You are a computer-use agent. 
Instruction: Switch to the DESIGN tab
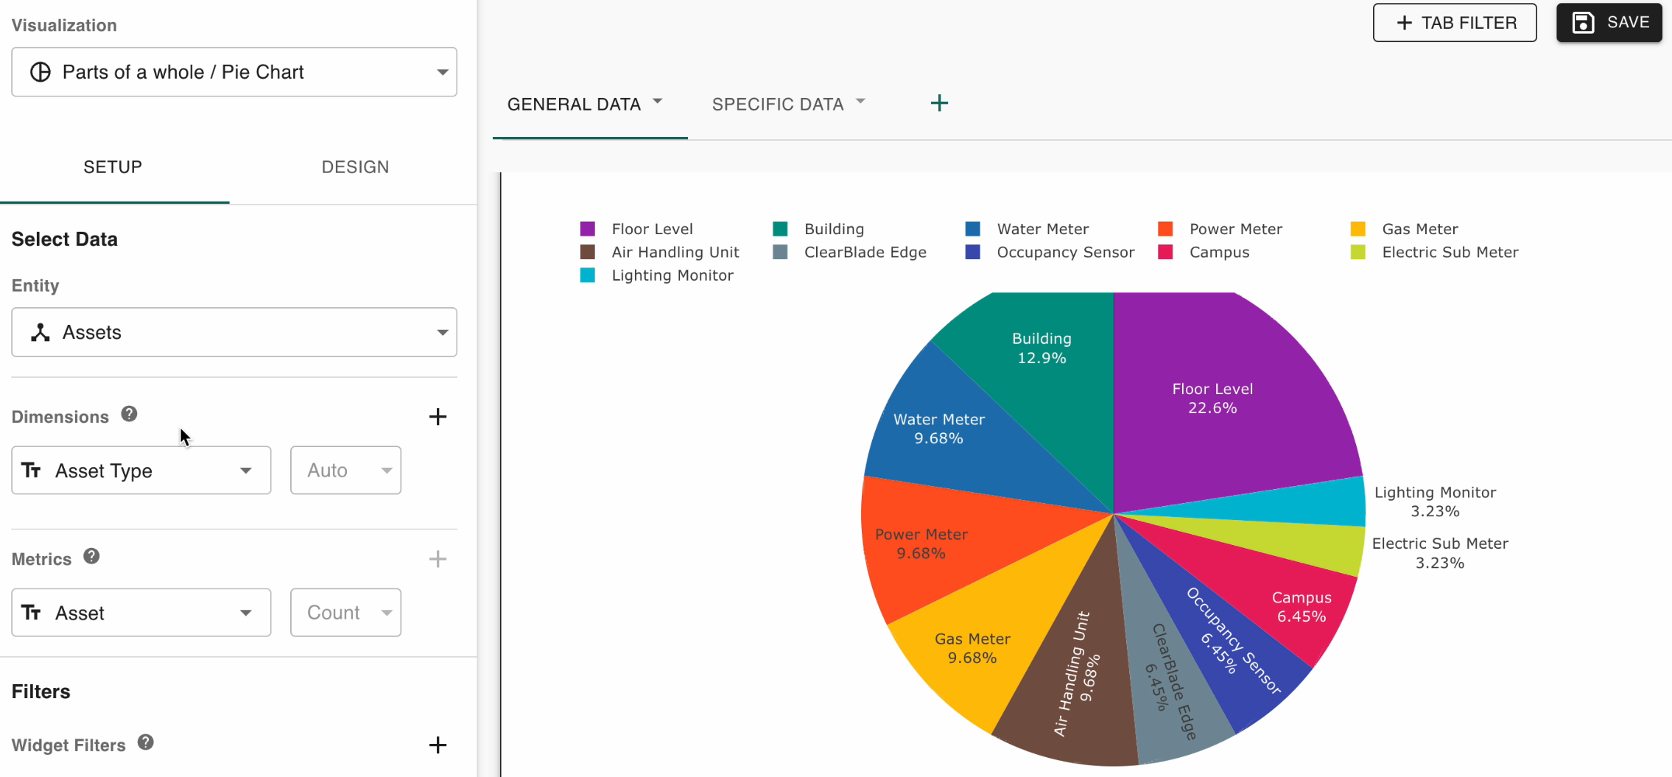355,167
